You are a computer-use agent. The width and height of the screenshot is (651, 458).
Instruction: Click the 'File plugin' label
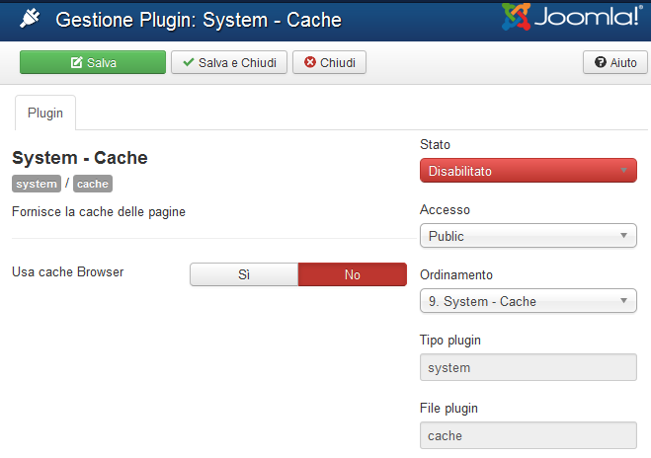448,409
